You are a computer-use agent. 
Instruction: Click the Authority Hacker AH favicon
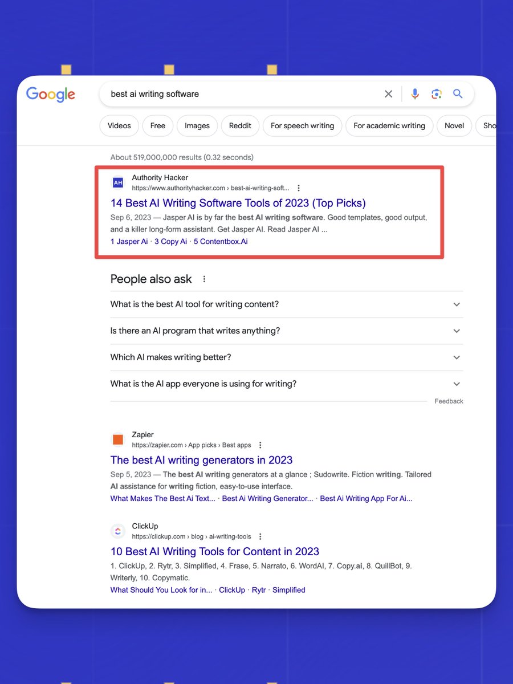click(x=118, y=183)
